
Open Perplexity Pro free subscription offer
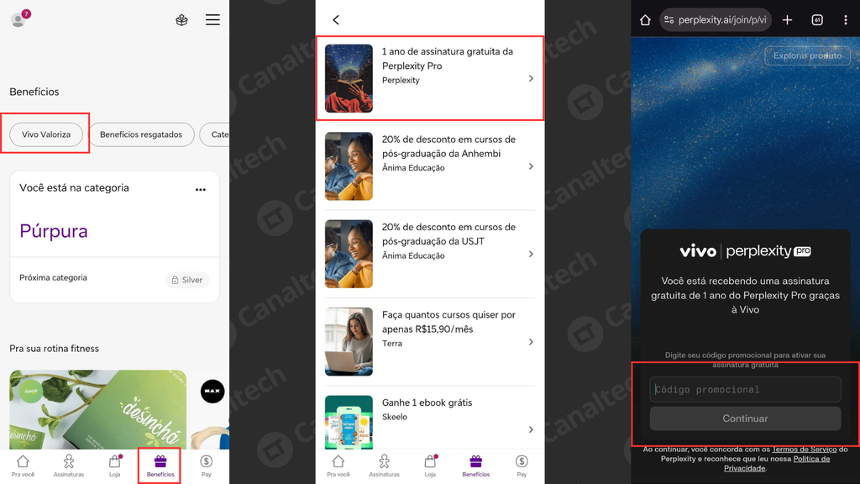(x=430, y=78)
